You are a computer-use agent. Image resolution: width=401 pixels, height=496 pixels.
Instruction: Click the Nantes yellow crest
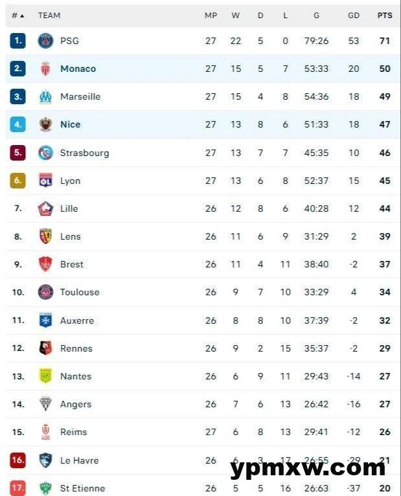tap(45, 376)
